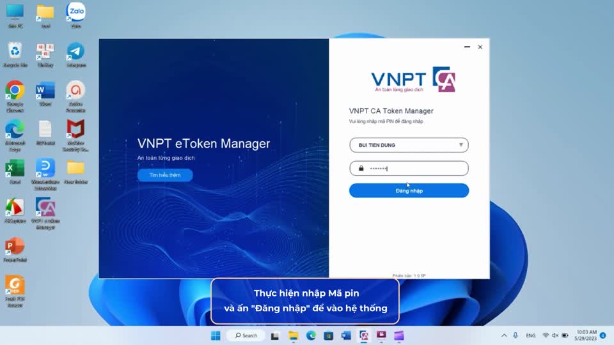Close the VNPT CA Token Manager window
This screenshot has width=614, height=345.
tap(480, 47)
